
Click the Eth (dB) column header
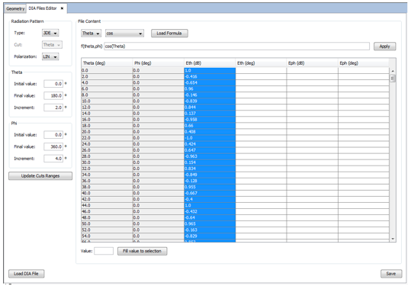[x=210, y=63]
